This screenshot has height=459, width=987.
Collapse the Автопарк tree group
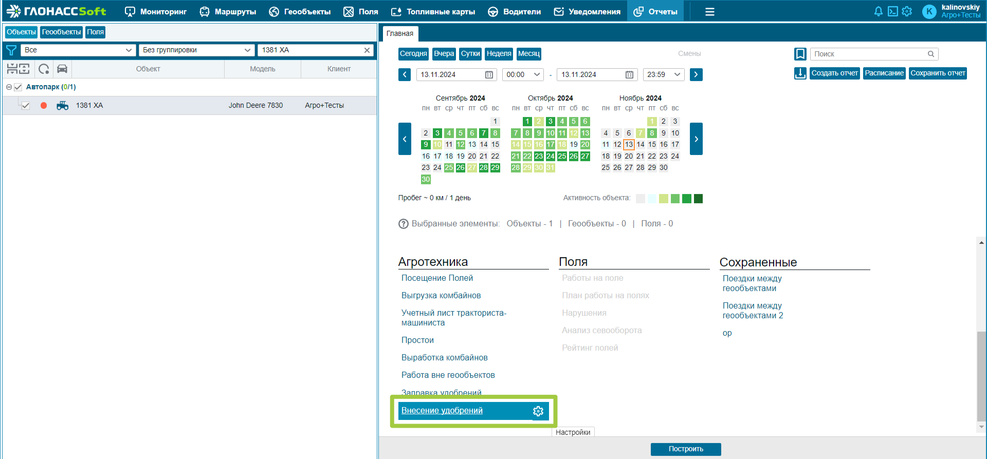coord(9,87)
